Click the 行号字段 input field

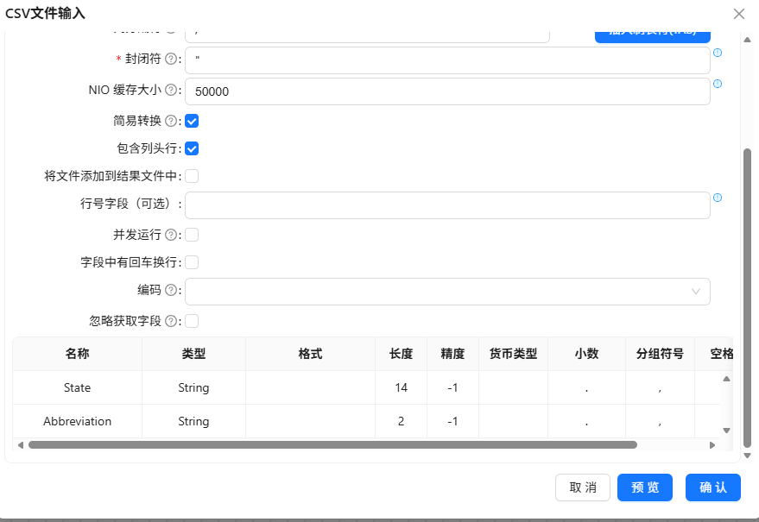click(447, 205)
